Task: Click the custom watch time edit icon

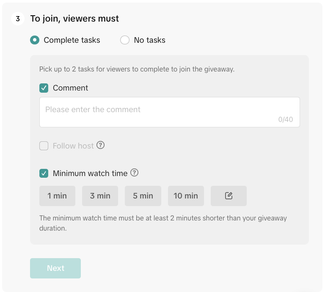Action: pyautogui.click(x=229, y=196)
